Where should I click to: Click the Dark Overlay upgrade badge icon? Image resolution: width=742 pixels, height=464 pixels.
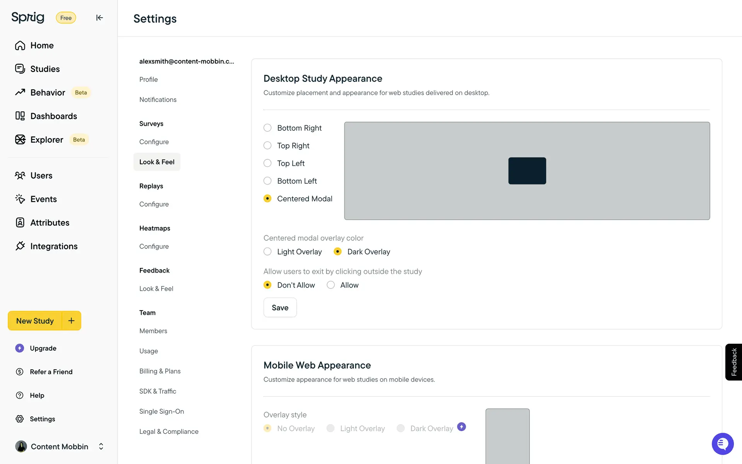coord(461,426)
